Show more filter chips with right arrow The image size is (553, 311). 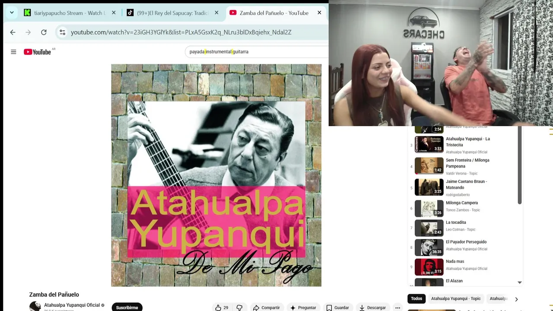(x=516, y=299)
